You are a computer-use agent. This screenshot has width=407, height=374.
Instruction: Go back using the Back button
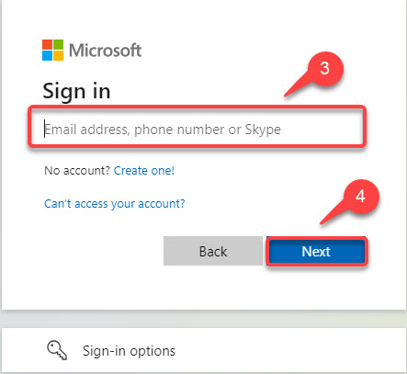coord(213,251)
